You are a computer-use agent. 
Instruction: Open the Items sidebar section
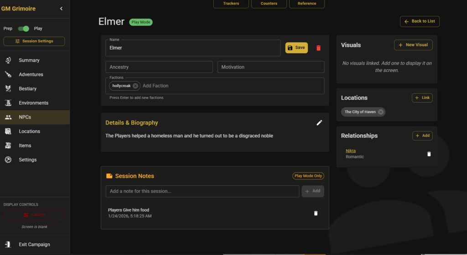[x=25, y=146]
